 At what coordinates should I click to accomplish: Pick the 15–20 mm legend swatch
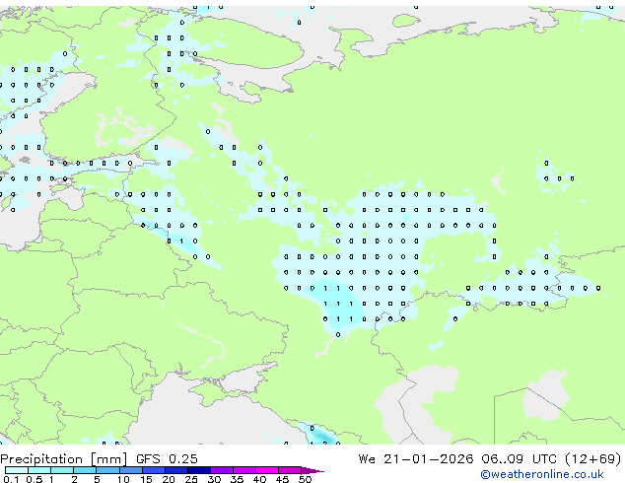[154, 470]
